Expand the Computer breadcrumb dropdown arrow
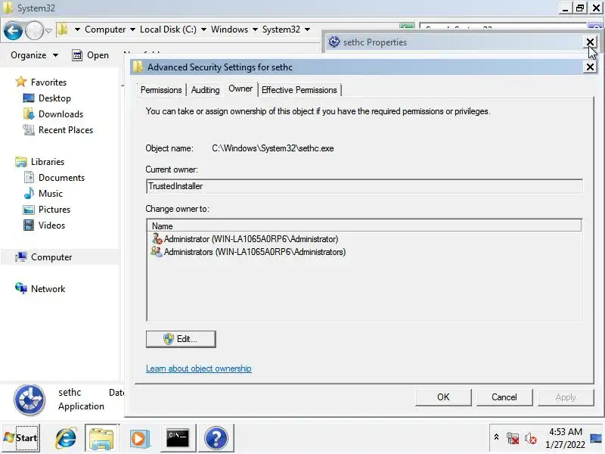The image size is (605, 454). pos(132,30)
